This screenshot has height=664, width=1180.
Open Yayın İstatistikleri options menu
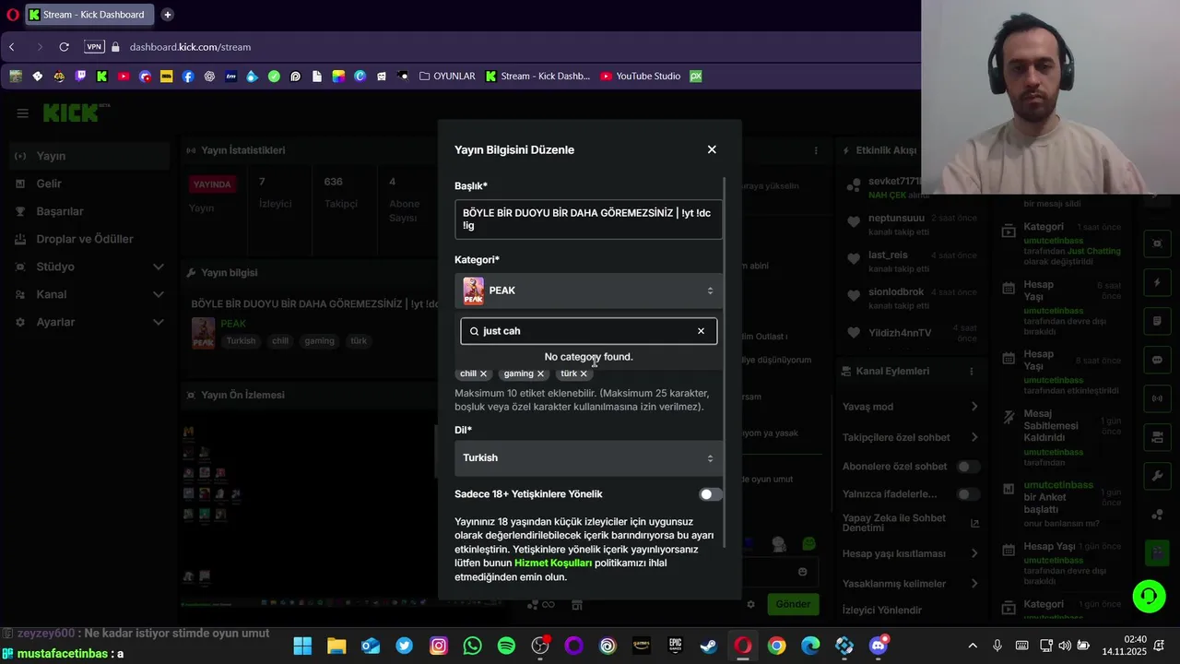pos(816,150)
